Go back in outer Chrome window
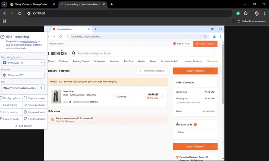This screenshot has width=269, height=161. [5, 13]
